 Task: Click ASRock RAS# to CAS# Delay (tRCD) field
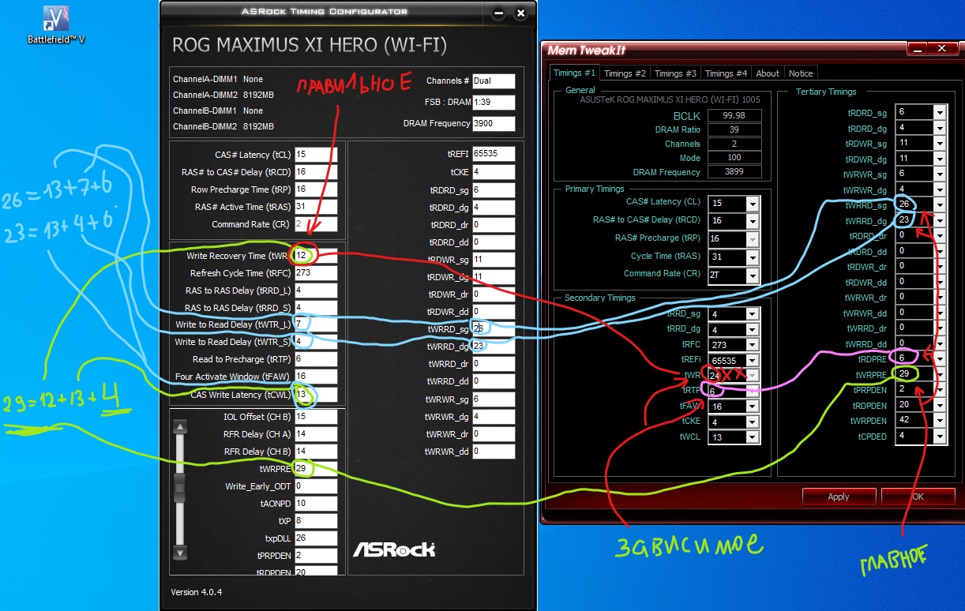pos(315,172)
